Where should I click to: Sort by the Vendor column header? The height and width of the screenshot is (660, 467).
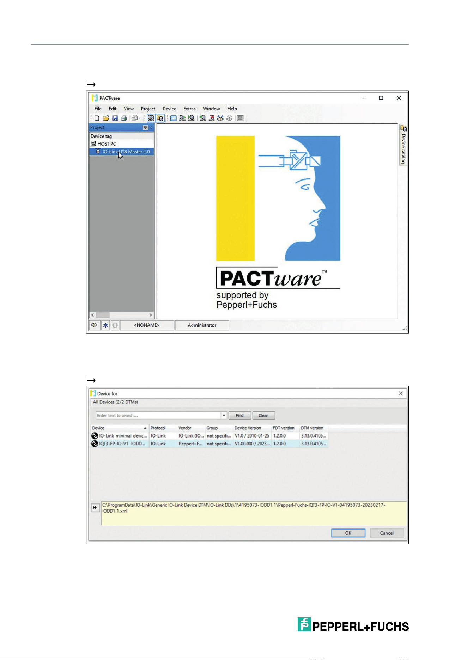point(191,428)
